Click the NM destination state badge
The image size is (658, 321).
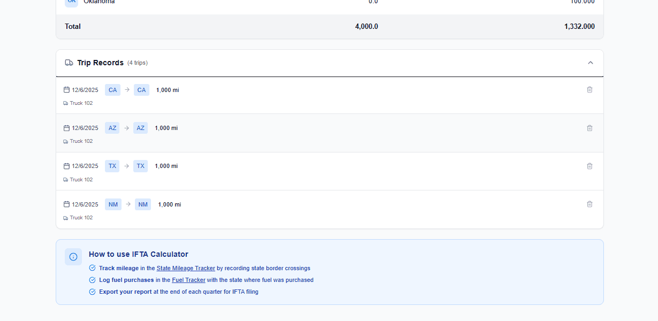pos(143,204)
